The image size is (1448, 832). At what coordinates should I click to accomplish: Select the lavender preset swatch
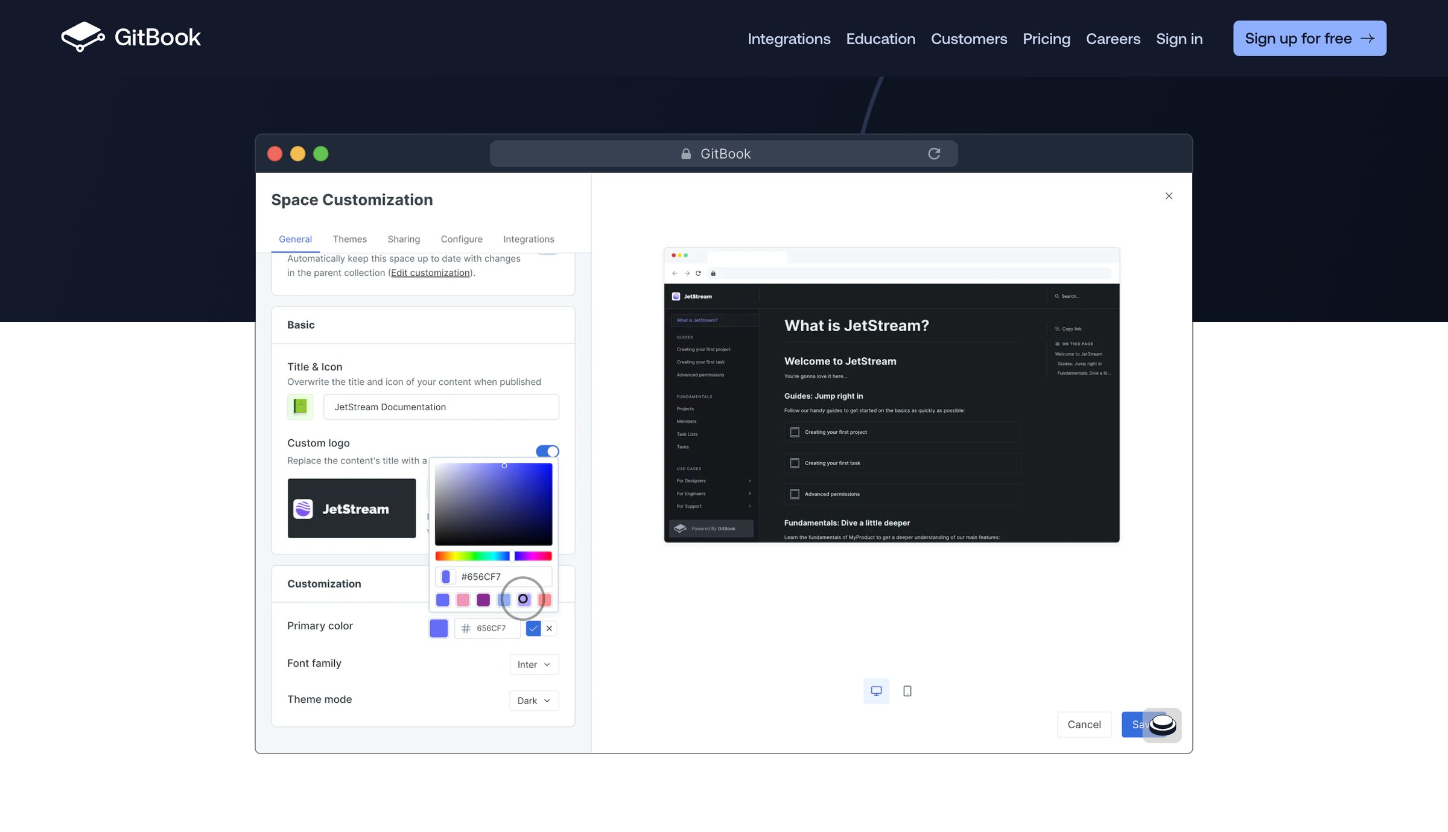pyautogui.click(x=524, y=600)
